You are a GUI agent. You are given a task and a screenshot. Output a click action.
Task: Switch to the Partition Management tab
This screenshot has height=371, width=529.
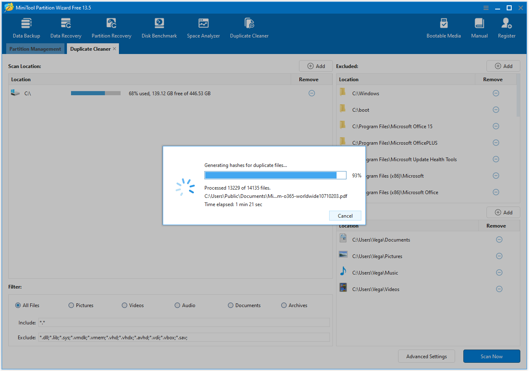[35, 49]
